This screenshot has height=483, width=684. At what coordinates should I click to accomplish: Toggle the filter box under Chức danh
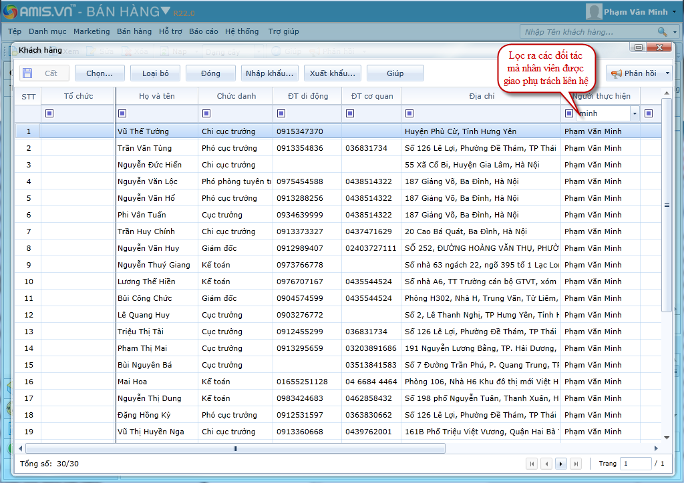pos(206,113)
